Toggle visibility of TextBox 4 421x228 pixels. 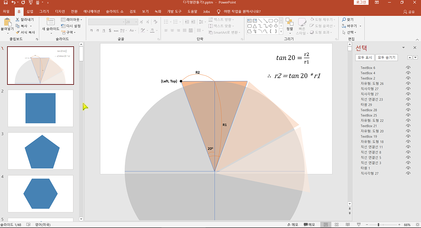pos(408,73)
